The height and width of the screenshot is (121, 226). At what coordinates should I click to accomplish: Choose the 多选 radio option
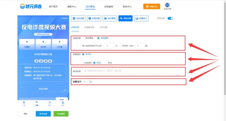[x=105, y=63]
